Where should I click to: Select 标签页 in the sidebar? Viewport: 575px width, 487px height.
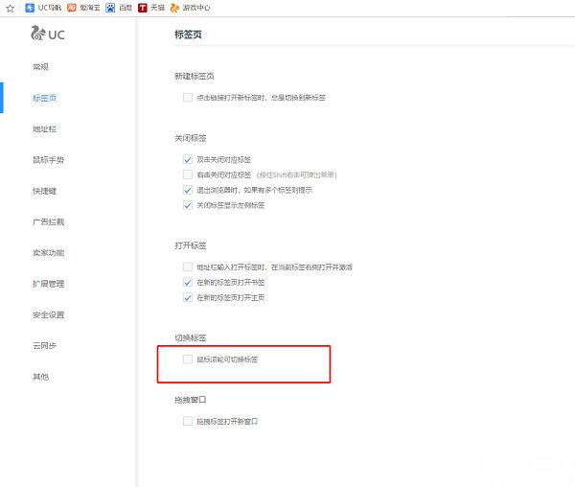tap(44, 98)
